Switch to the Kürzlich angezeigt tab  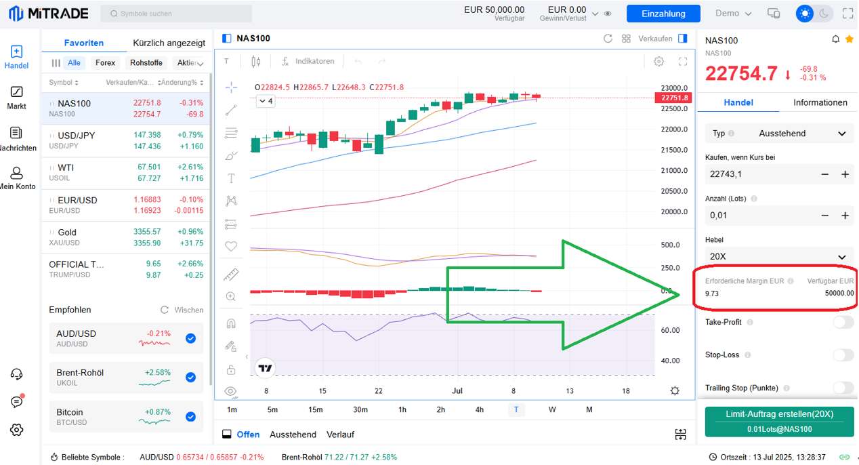[169, 43]
